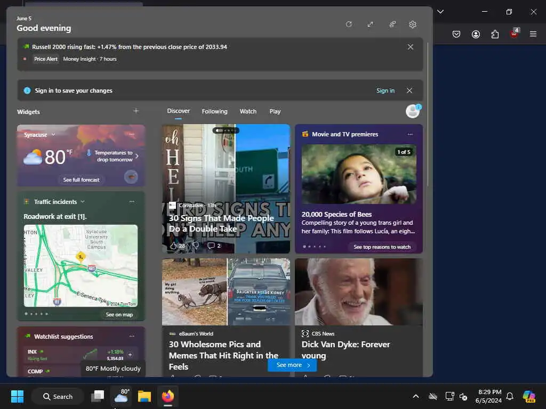
Task: Open Copilot preview icon in taskbar
Action: coord(529,396)
